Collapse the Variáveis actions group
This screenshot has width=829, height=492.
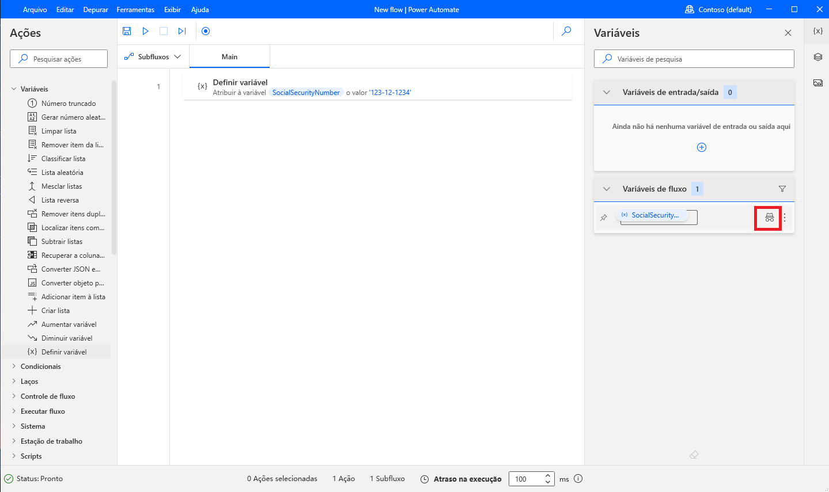click(x=14, y=89)
